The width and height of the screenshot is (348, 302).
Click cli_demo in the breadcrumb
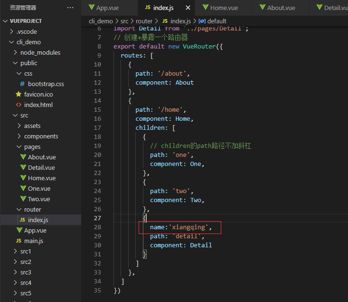(x=101, y=21)
